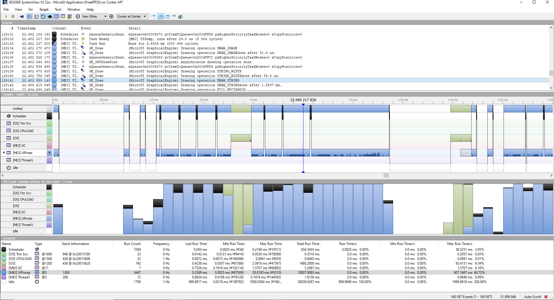Sort by the Max Run Time column

click(x=271, y=244)
